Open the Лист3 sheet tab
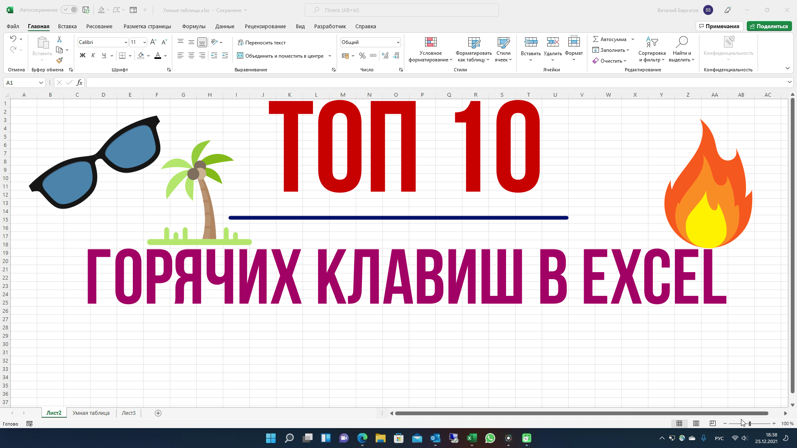The height and width of the screenshot is (448, 797). coord(129,413)
